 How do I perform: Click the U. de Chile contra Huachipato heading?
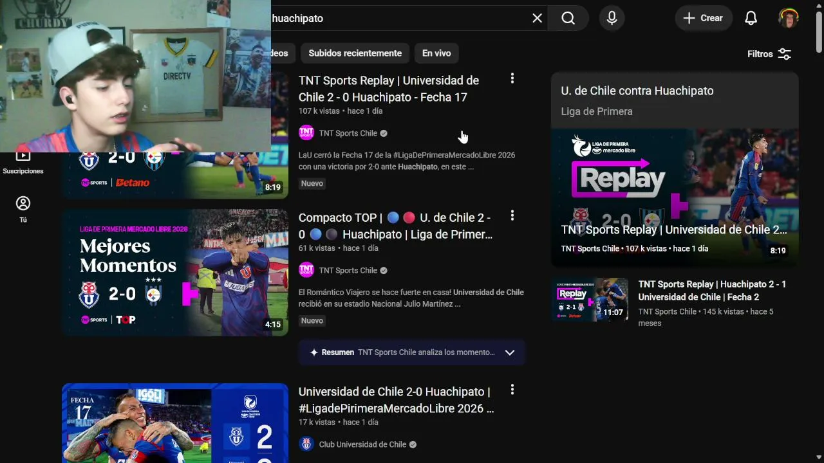tap(637, 91)
